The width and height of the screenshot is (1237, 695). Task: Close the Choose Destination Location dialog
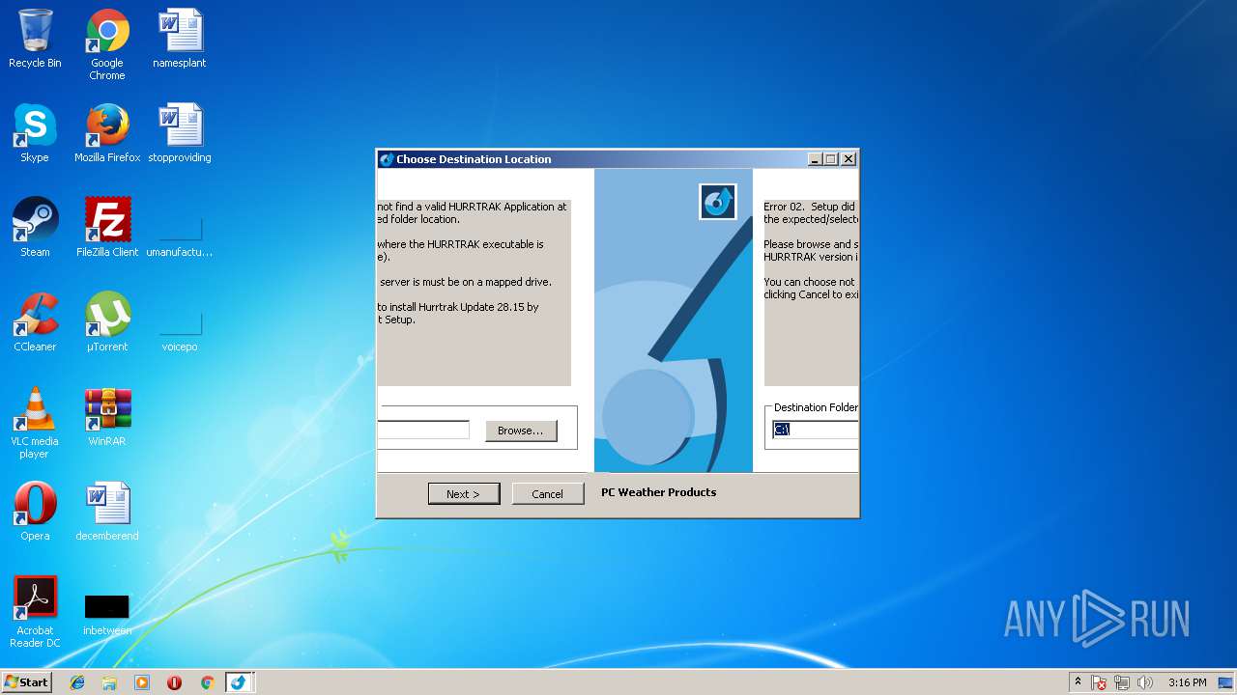coord(849,159)
